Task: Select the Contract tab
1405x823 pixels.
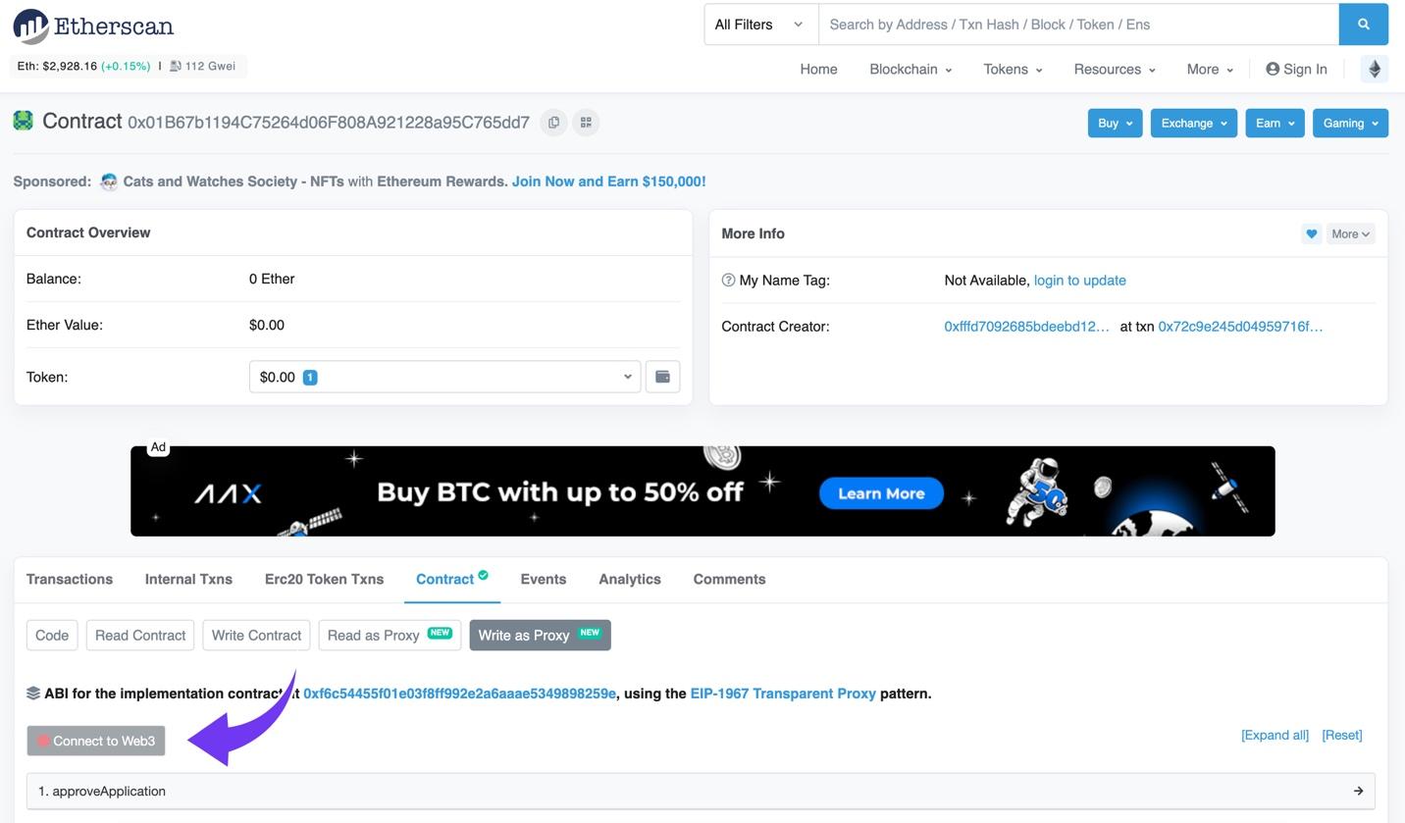Action: [x=451, y=579]
